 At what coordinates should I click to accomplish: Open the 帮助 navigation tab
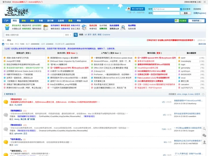pos(79,21)
